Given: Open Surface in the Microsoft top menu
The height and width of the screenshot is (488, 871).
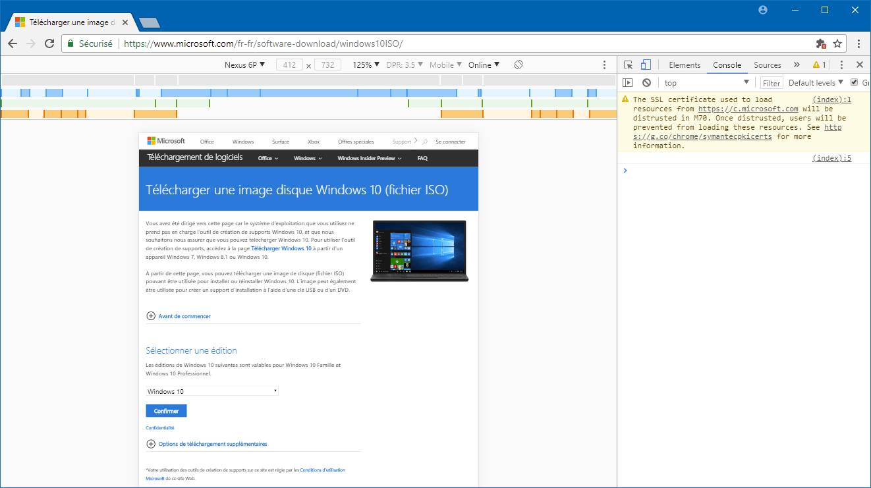Looking at the screenshot, I should click(x=281, y=142).
